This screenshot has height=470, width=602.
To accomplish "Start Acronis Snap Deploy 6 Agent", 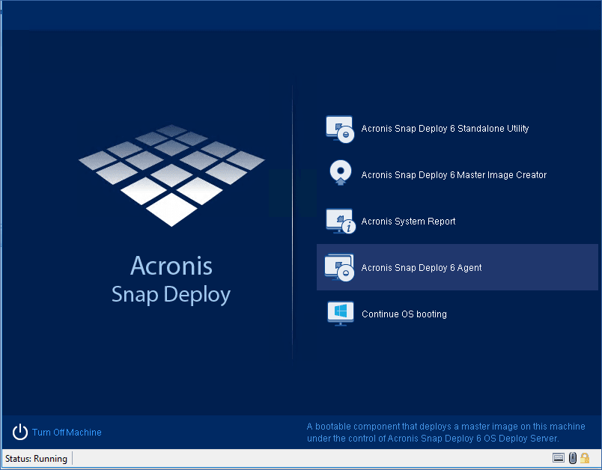I will (x=421, y=268).
